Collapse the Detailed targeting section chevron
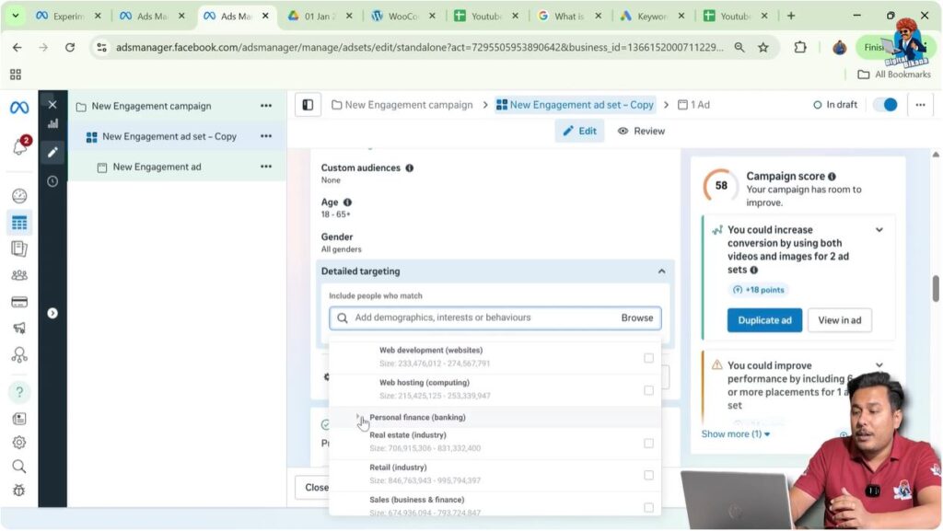943x531 pixels. [x=661, y=271]
